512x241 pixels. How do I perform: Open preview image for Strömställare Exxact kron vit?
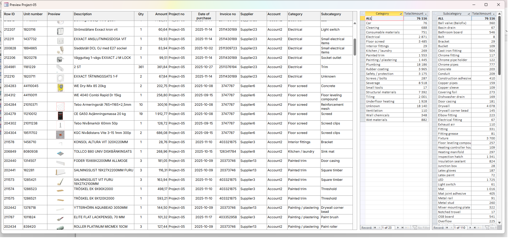click(x=60, y=31)
